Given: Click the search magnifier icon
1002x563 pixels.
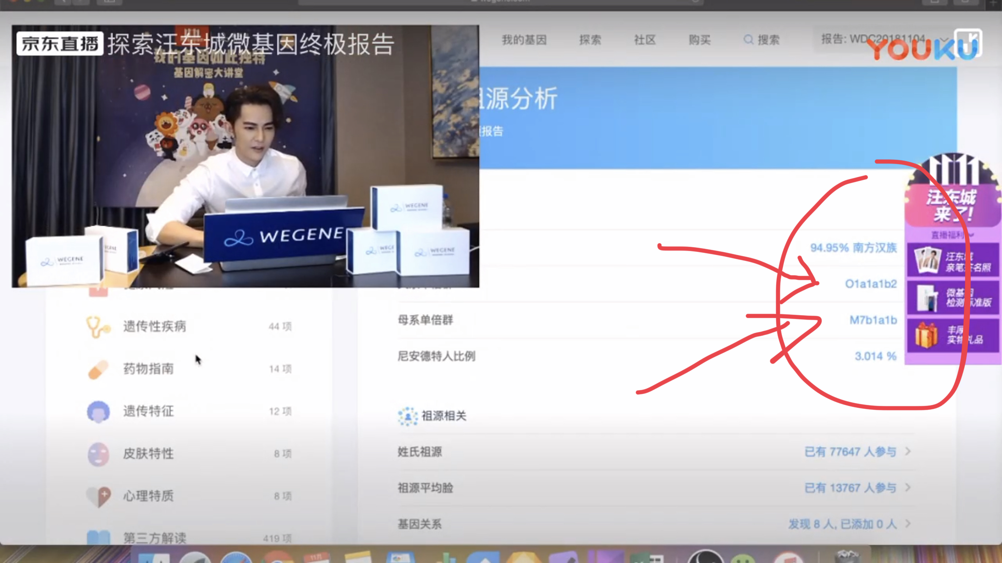Looking at the screenshot, I should (748, 40).
